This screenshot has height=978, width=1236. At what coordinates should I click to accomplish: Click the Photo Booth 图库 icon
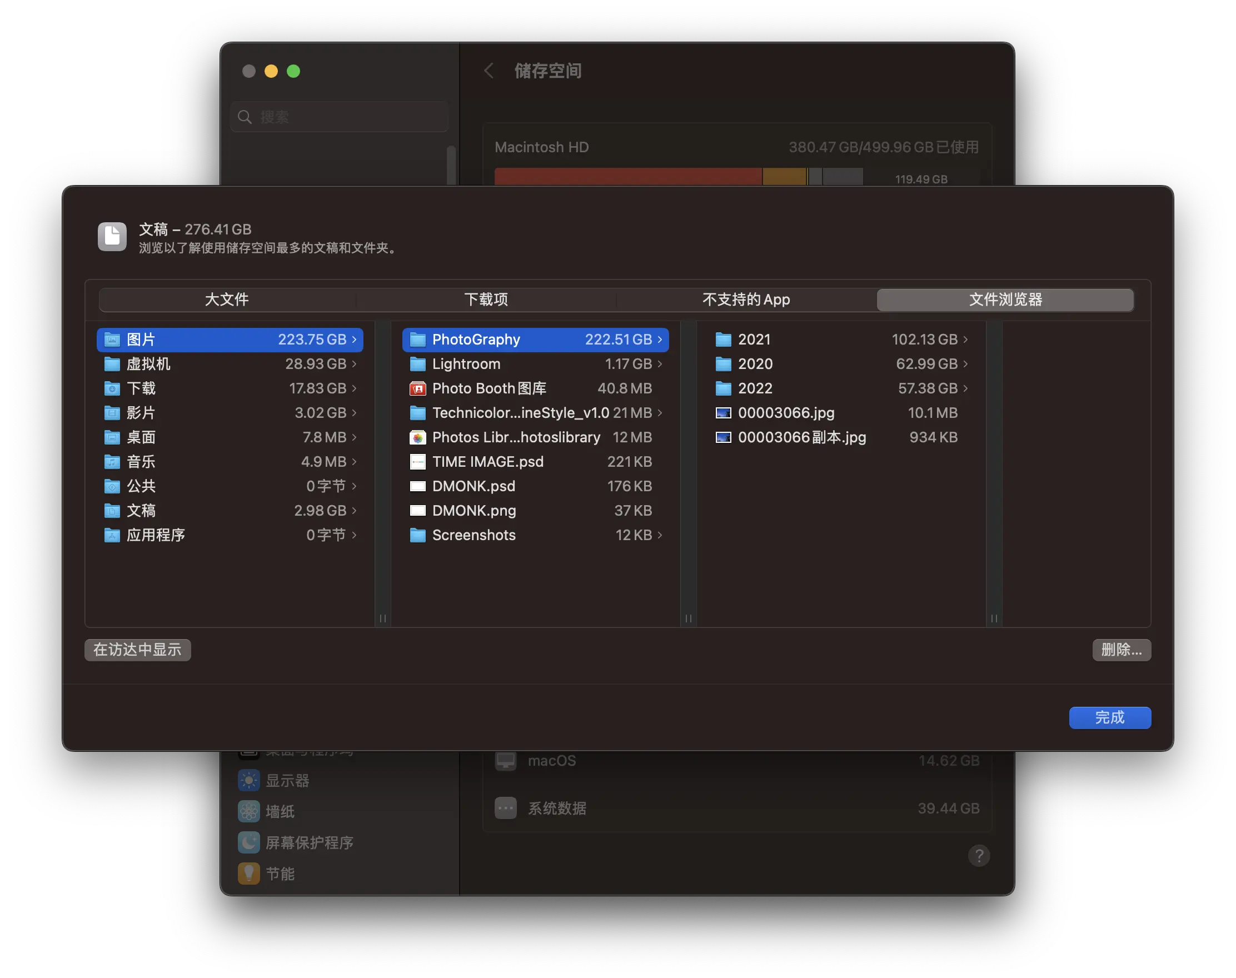(417, 389)
